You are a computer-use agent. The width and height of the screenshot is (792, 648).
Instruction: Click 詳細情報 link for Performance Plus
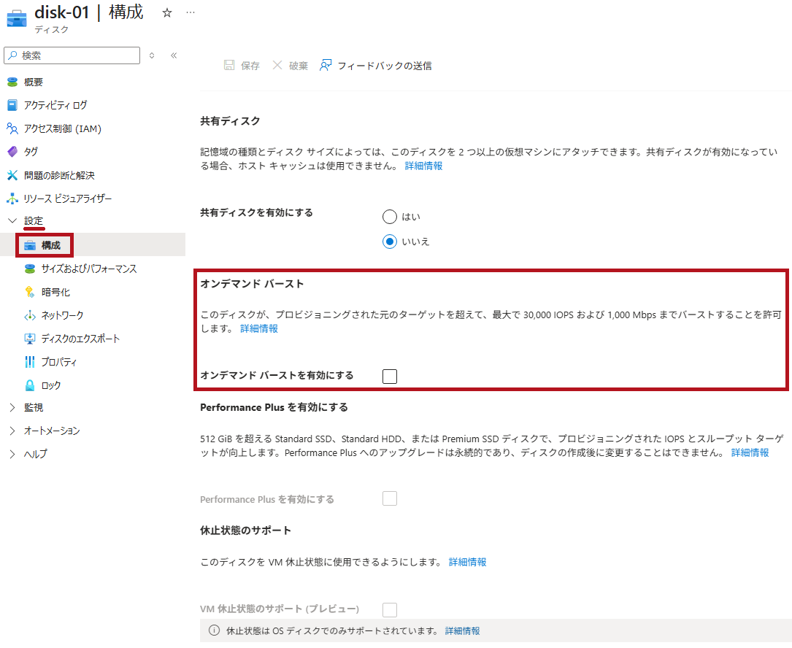coord(750,452)
